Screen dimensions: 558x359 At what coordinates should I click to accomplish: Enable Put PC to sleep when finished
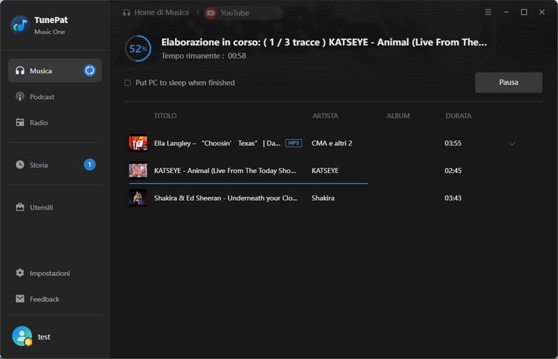(x=128, y=83)
